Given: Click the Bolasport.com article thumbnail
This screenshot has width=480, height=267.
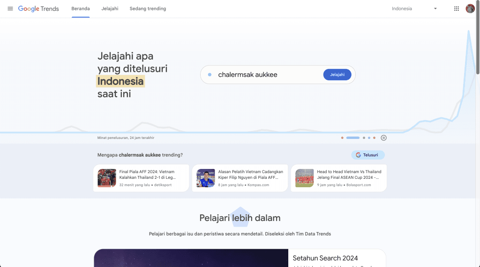Looking at the screenshot, I should pyautogui.click(x=305, y=178).
